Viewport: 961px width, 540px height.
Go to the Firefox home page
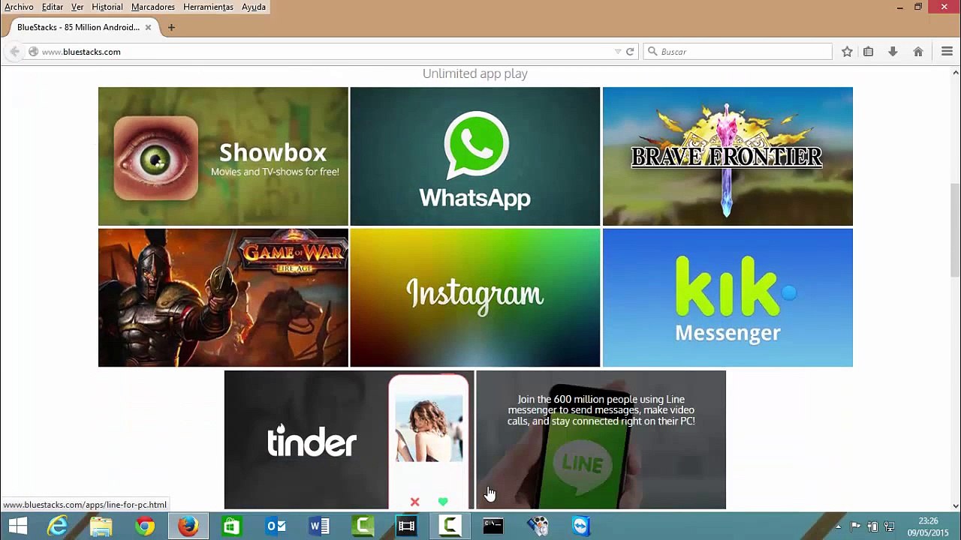coord(917,52)
